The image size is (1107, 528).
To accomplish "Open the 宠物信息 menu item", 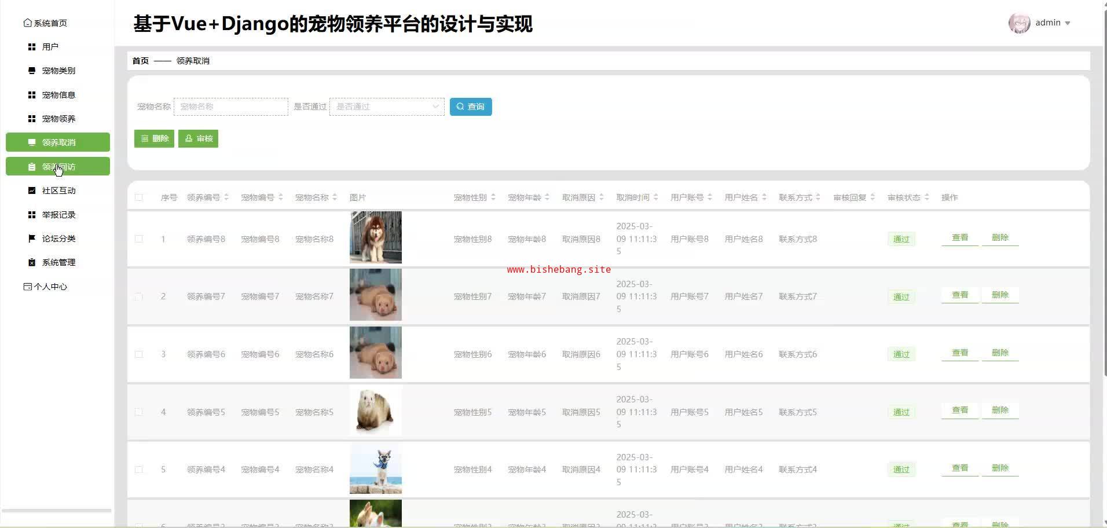I will pyautogui.click(x=58, y=95).
